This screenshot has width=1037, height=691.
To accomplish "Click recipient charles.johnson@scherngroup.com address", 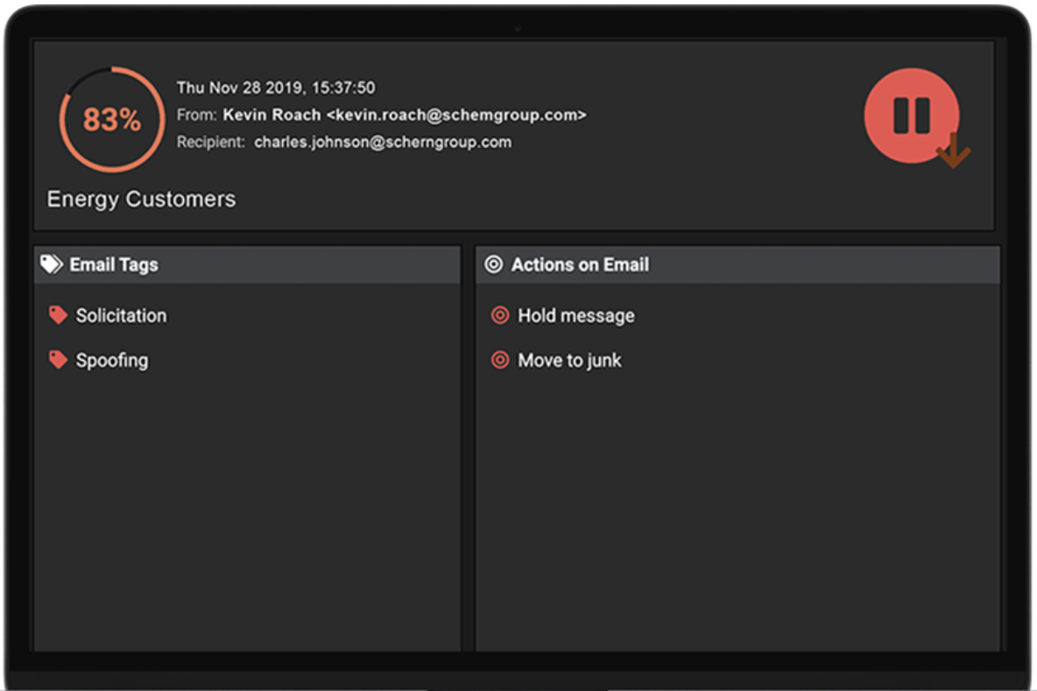I will point(383,142).
